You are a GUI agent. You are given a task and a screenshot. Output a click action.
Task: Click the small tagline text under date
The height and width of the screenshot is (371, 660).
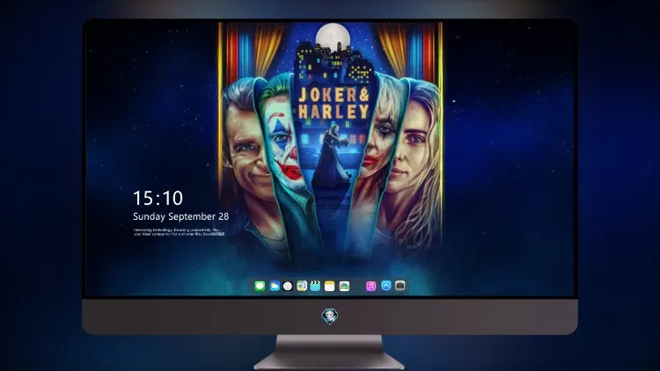pyautogui.click(x=180, y=232)
